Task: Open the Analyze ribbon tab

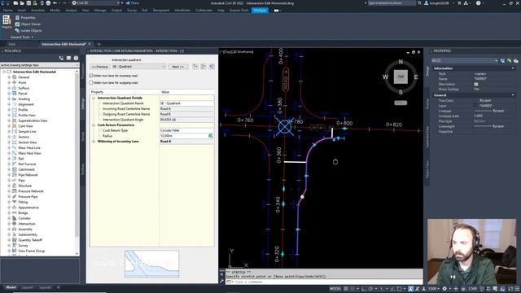Action: coord(71,11)
